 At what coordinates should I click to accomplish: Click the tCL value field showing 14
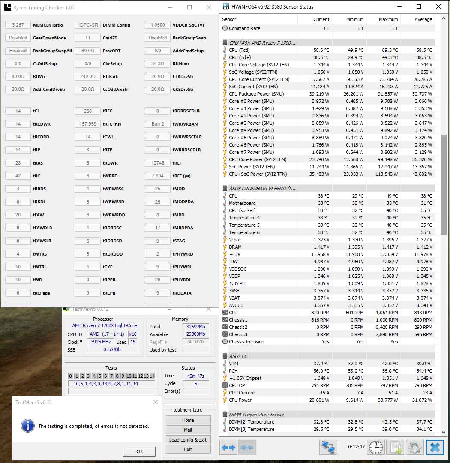18,111
